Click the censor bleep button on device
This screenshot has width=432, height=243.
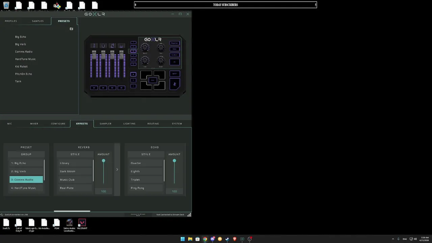click(175, 74)
